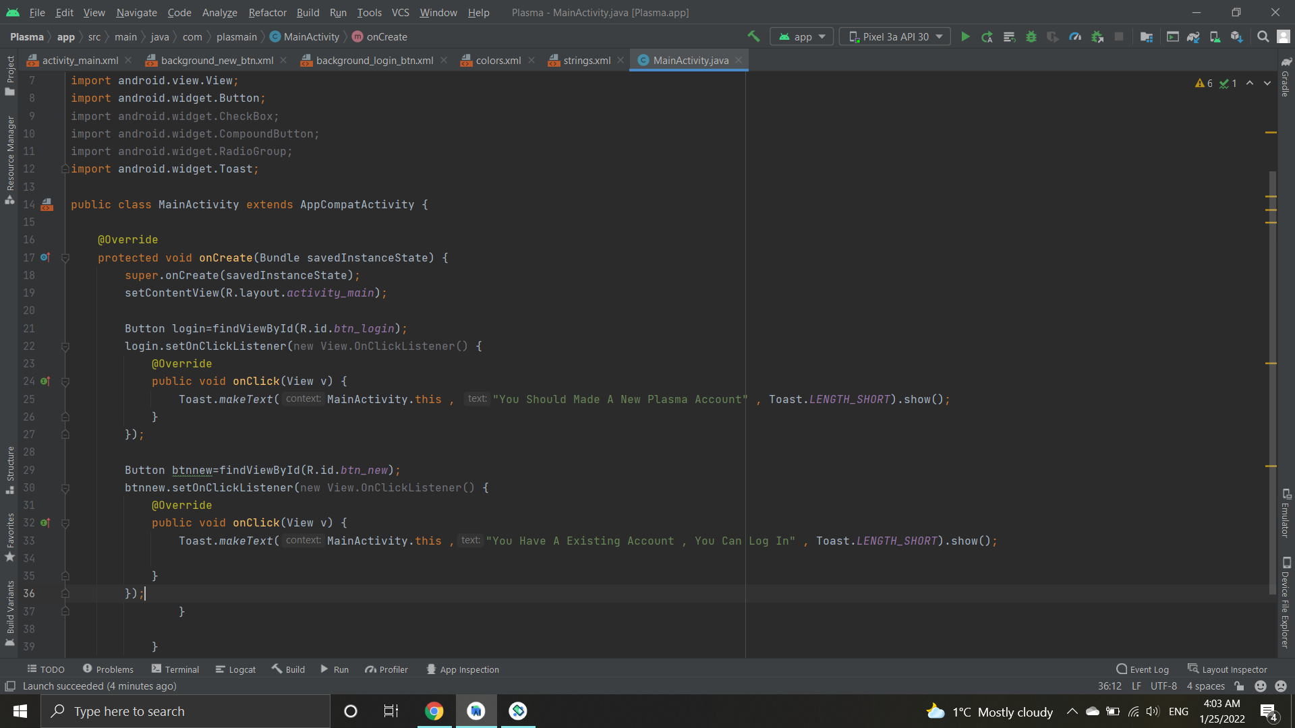The width and height of the screenshot is (1295, 728).
Task: Go to next highlighted error arrow down
Action: tap(1267, 83)
